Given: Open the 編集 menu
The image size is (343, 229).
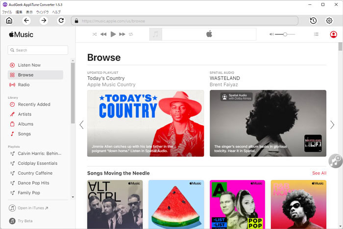Looking at the screenshot, I should tap(19, 12).
